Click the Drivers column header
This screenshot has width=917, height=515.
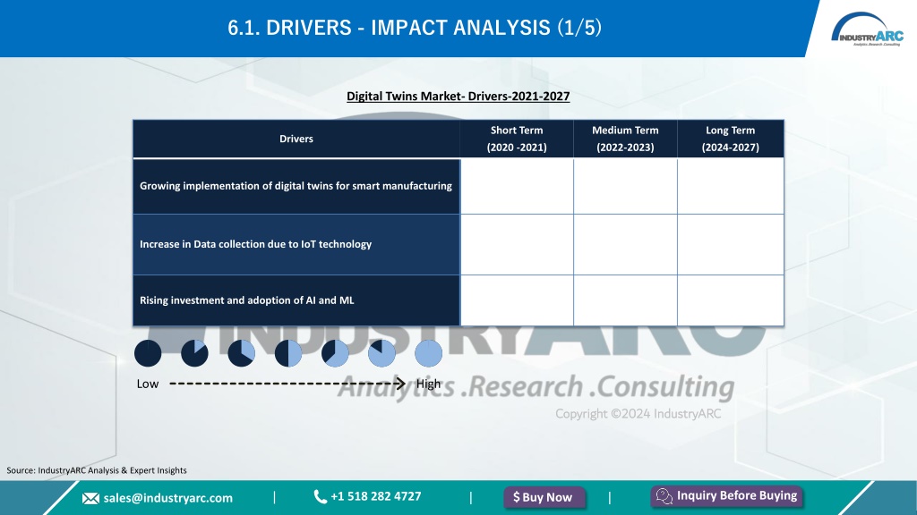296,139
